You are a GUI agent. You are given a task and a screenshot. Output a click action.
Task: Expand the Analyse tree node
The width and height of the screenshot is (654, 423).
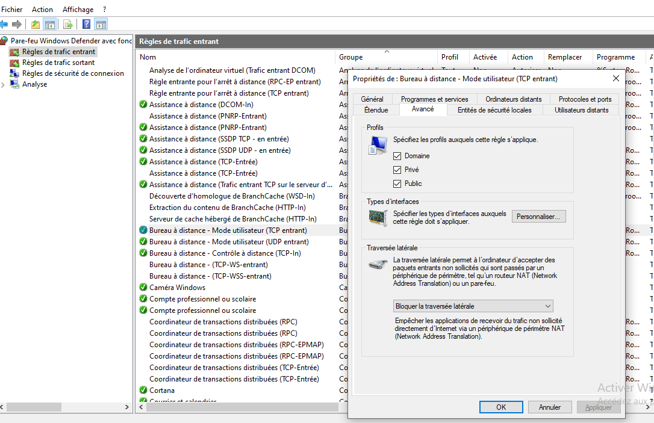[x=4, y=85]
